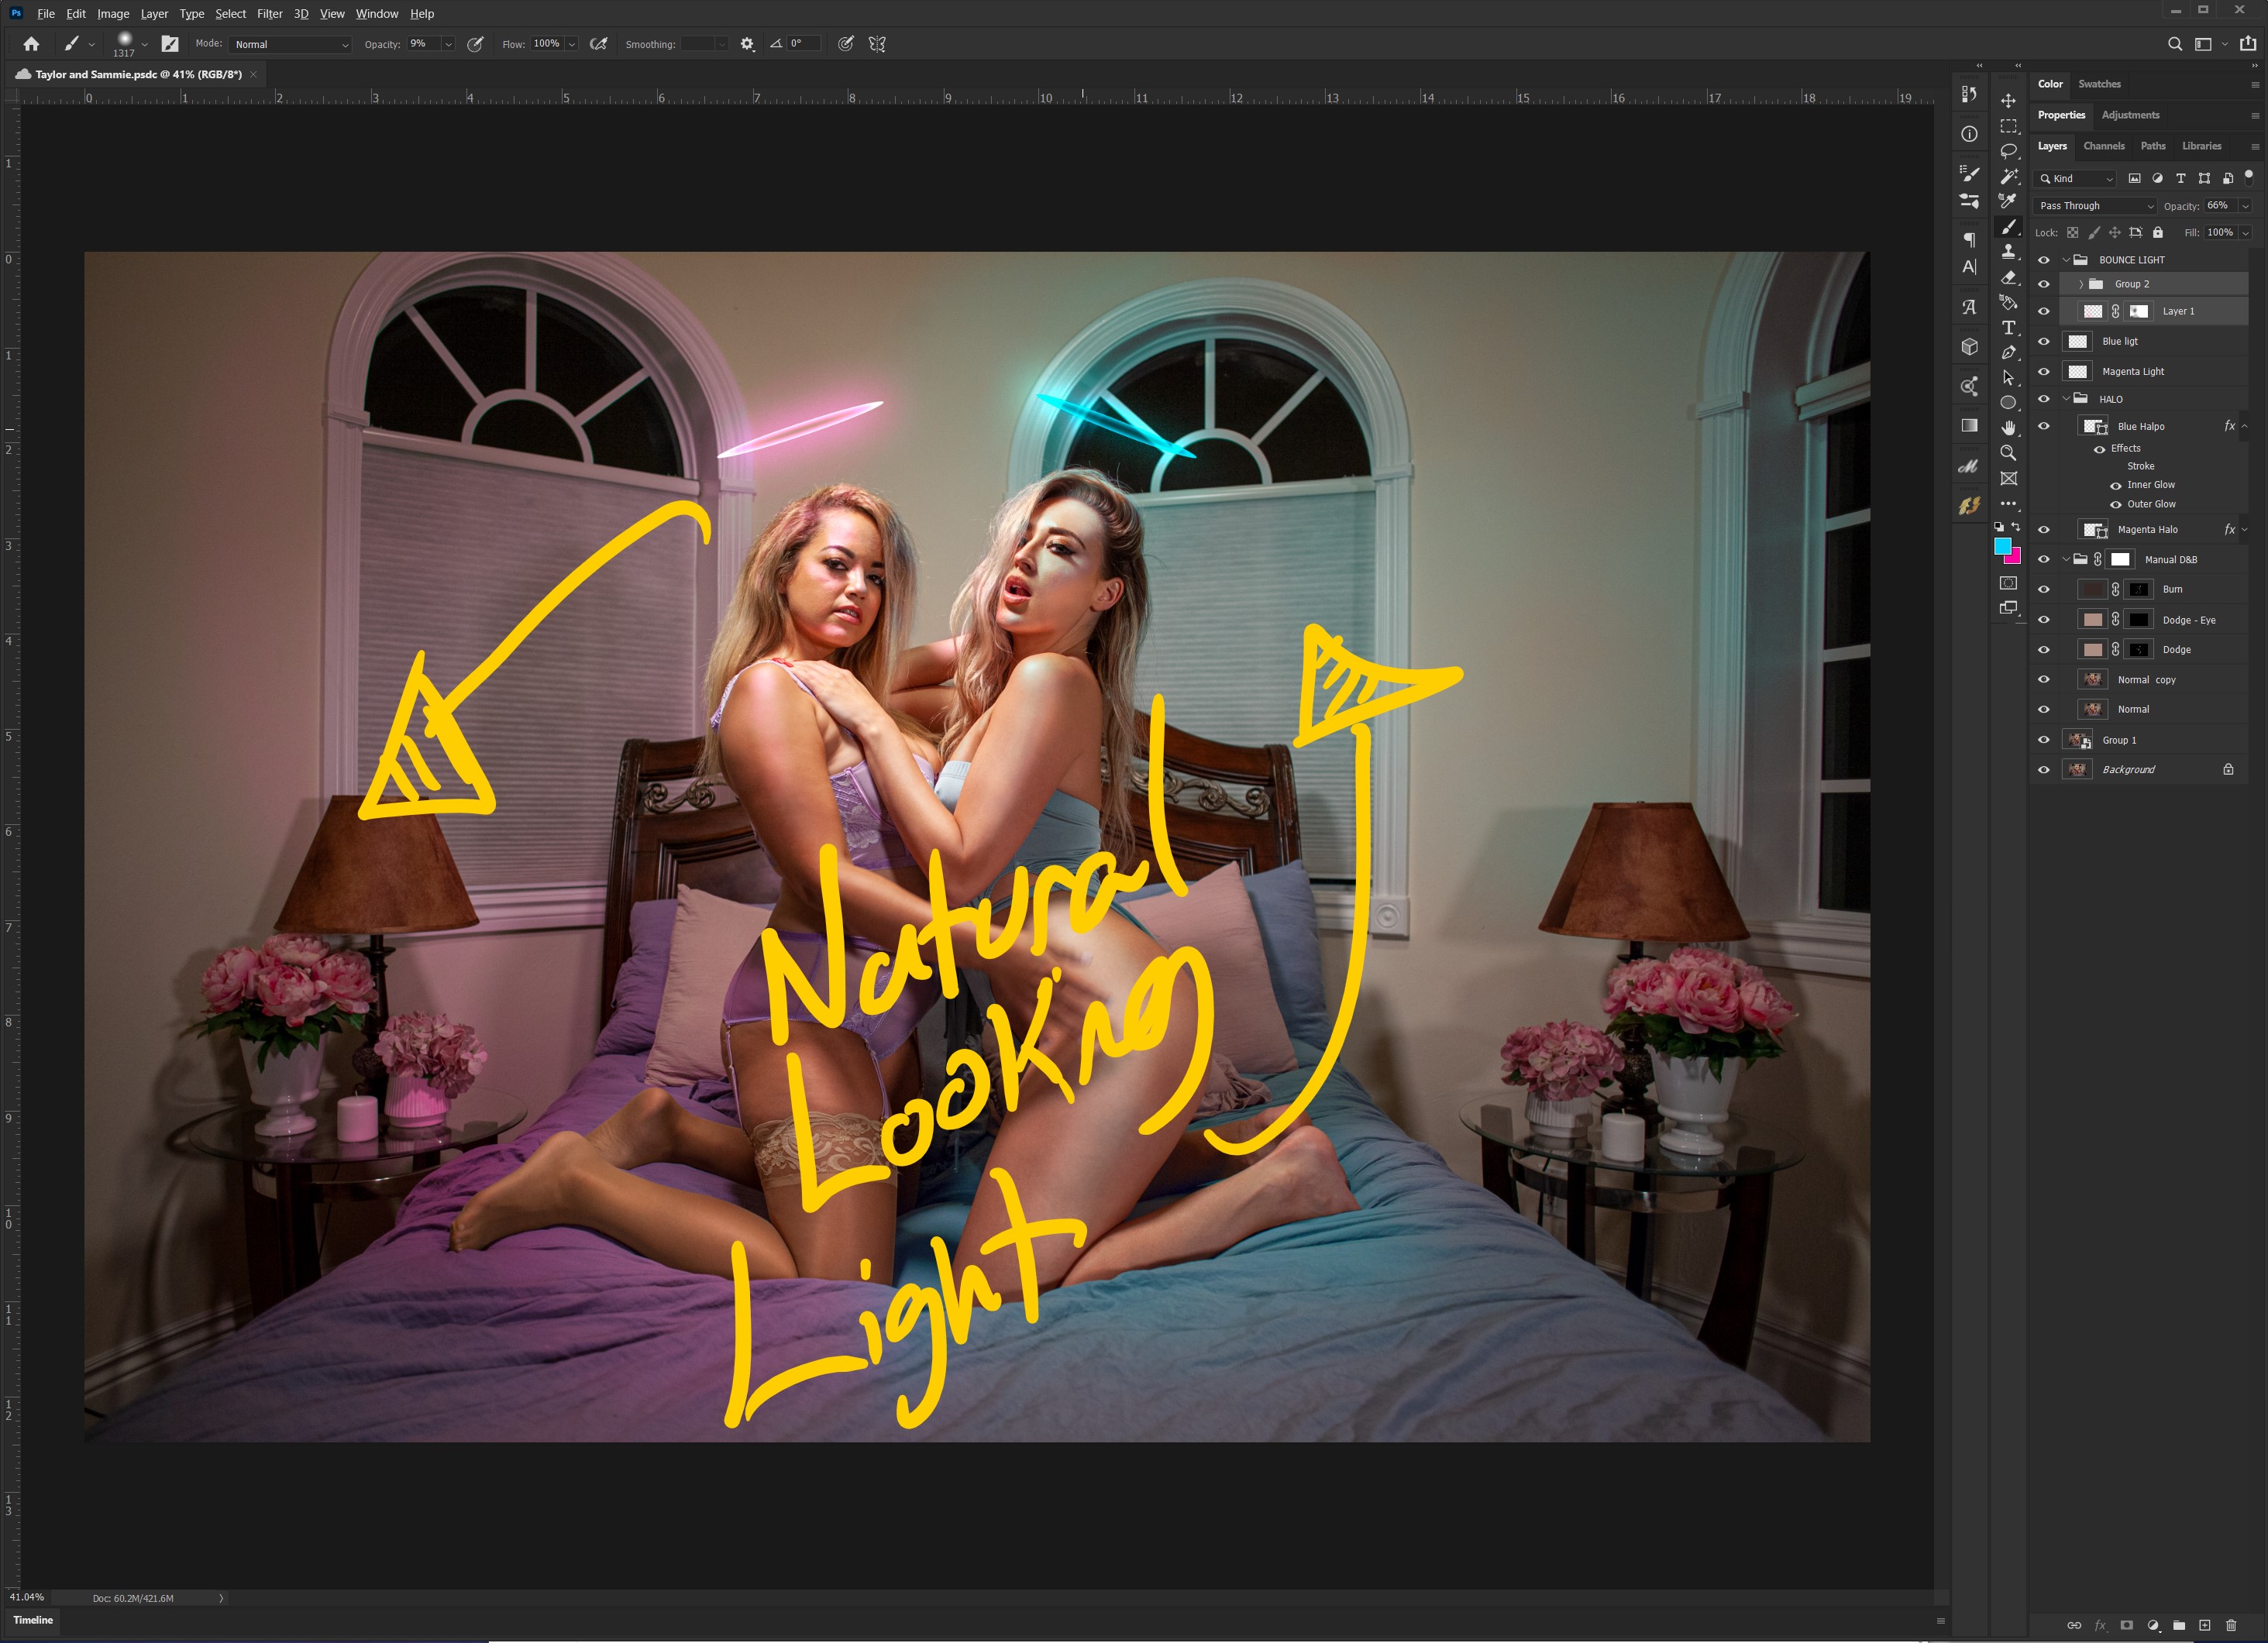Select the Eyedropper tool
2268x1643 pixels.
click(x=2008, y=201)
